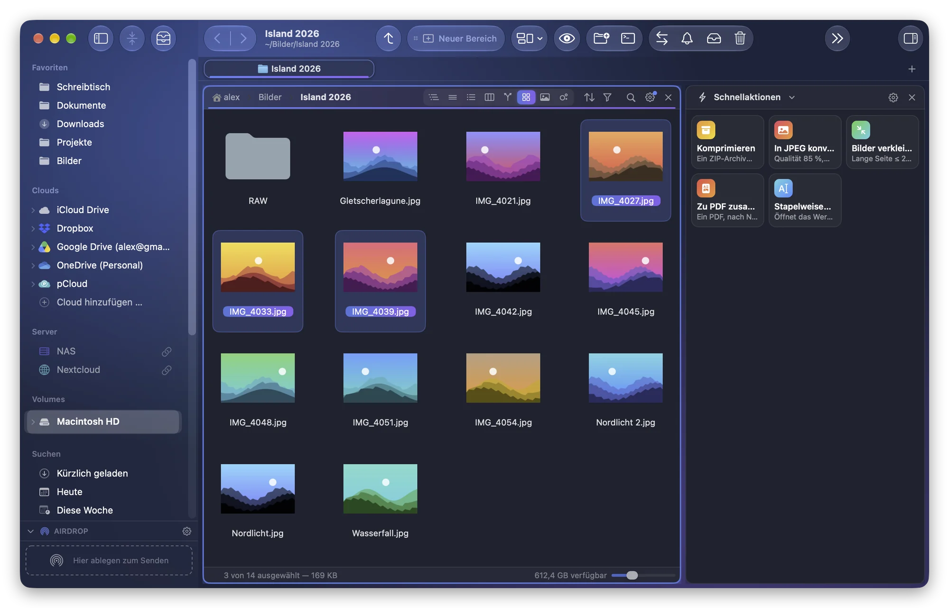Toggle the left sidebar icon
This screenshot has width=949, height=608.
point(101,38)
